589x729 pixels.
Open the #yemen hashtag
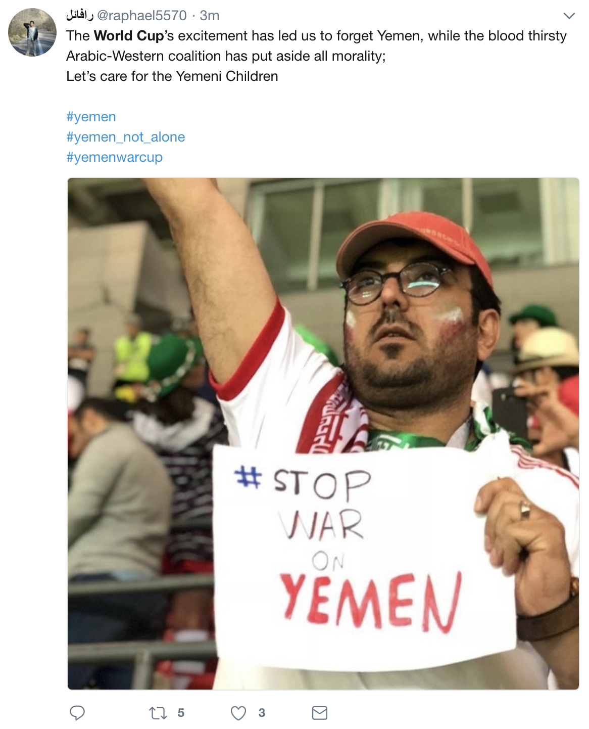[x=91, y=117]
